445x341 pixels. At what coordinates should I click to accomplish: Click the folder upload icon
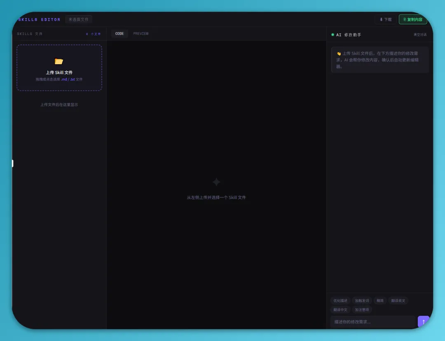[59, 61]
